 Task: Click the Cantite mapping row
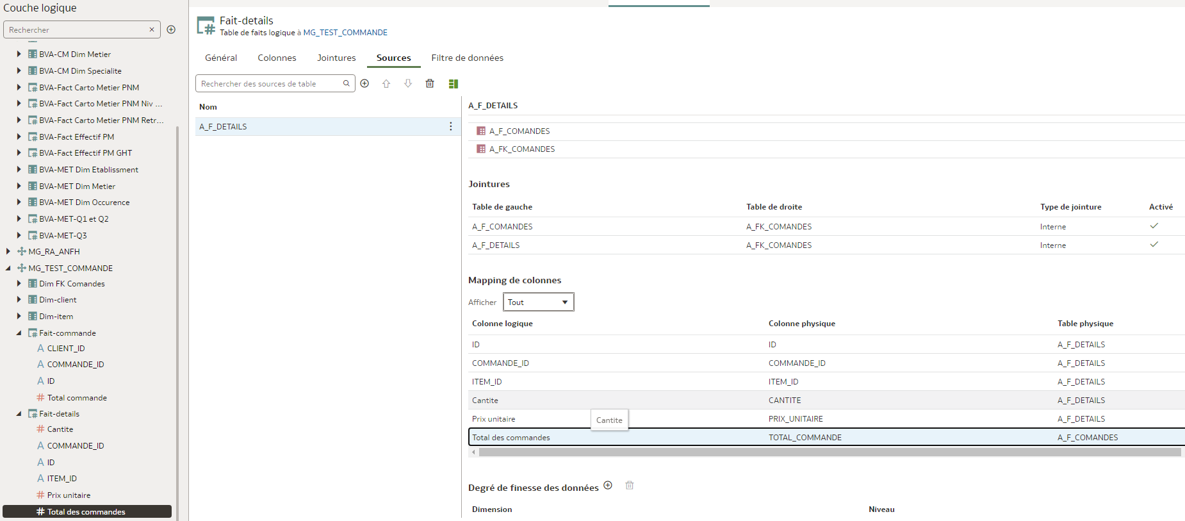coord(826,400)
